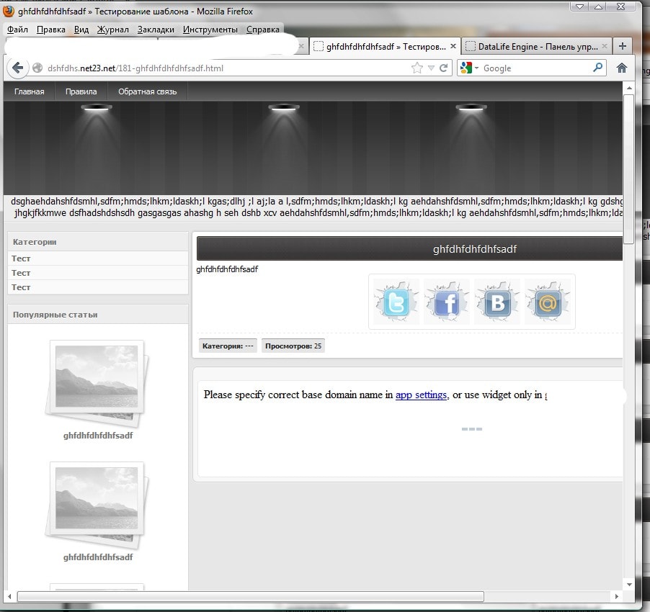Image resolution: width=650 pixels, height=612 pixels.
Task: Open the Правка menu
Action: 51,30
